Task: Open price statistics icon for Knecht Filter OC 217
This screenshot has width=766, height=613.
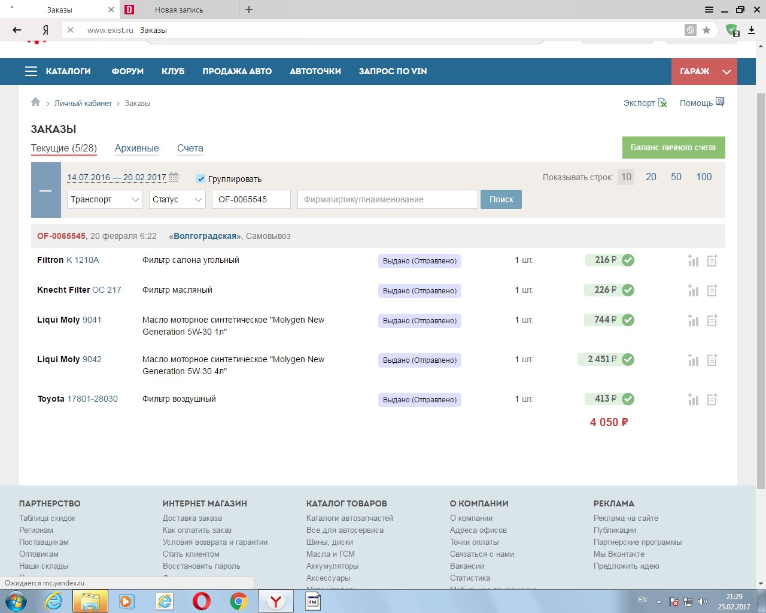Action: click(x=694, y=290)
